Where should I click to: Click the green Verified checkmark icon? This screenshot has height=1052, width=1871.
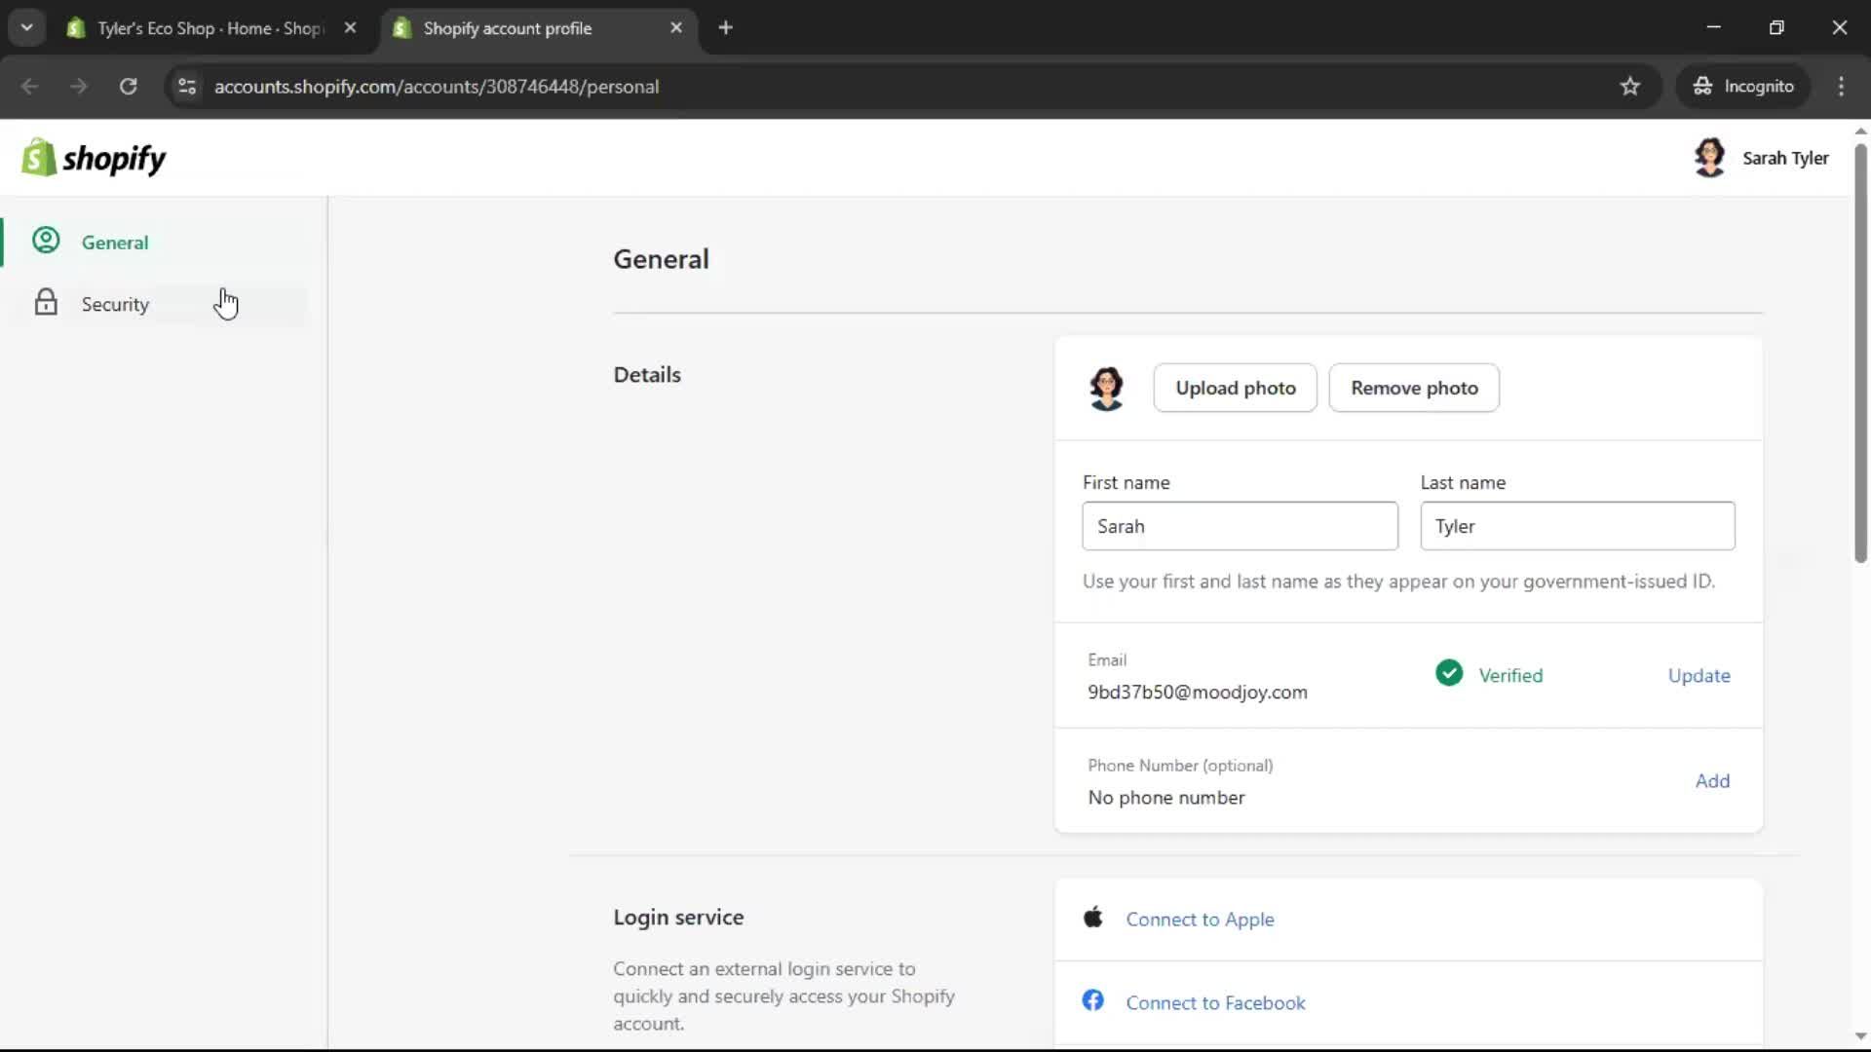tap(1449, 673)
